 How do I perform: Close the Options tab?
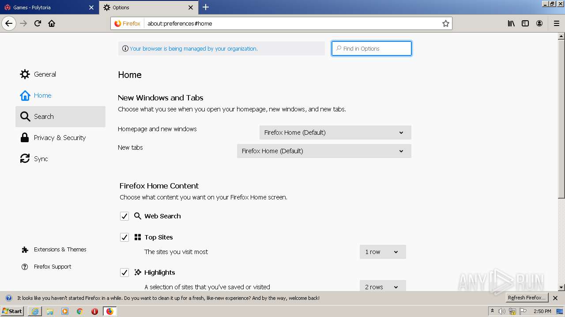191,7
